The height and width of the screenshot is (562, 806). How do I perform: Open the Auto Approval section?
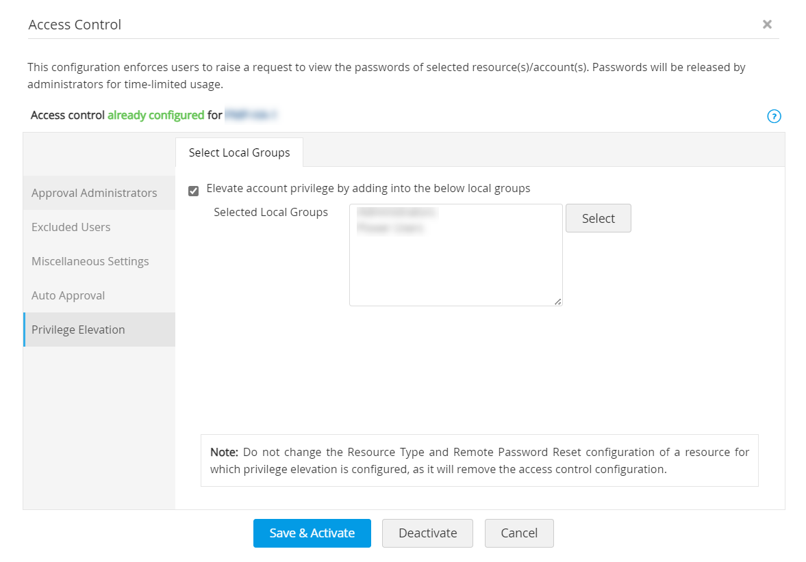[x=68, y=295]
